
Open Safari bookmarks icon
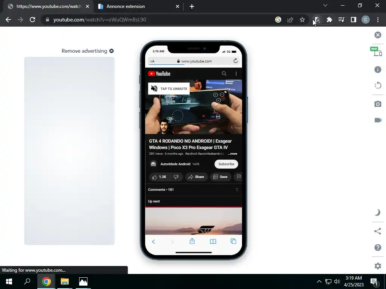(213, 242)
